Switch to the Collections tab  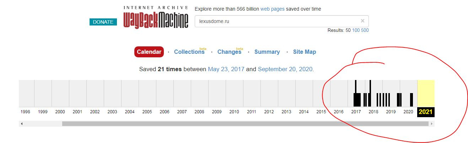coord(189,52)
